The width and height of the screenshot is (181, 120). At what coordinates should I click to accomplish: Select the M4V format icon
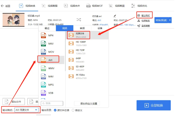coord(43,76)
